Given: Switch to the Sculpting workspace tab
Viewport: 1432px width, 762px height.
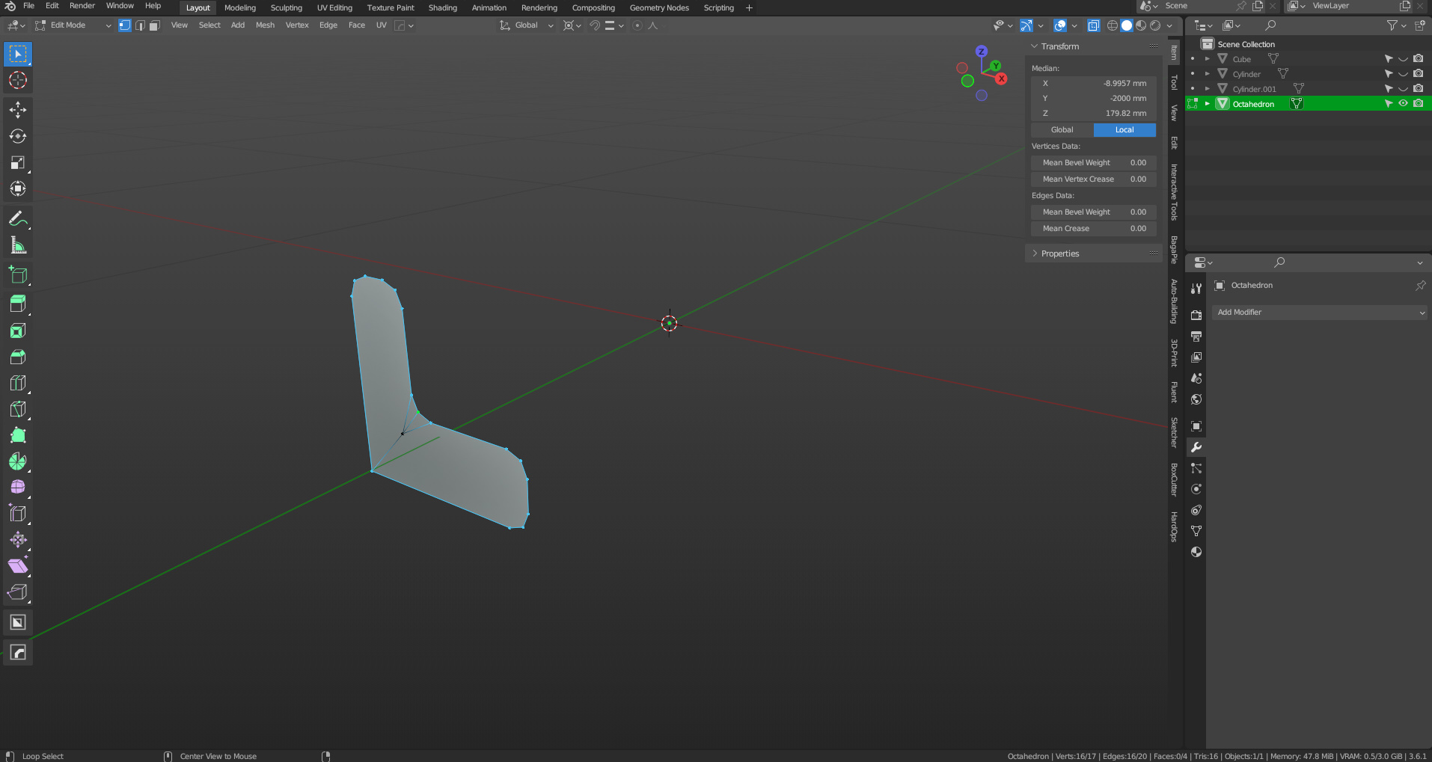Looking at the screenshot, I should tap(286, 7).
